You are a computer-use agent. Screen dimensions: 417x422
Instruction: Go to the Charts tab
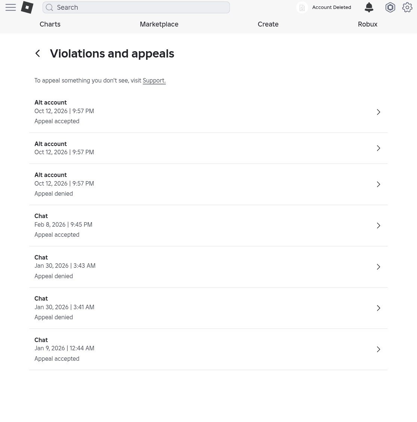coord(50,24)
